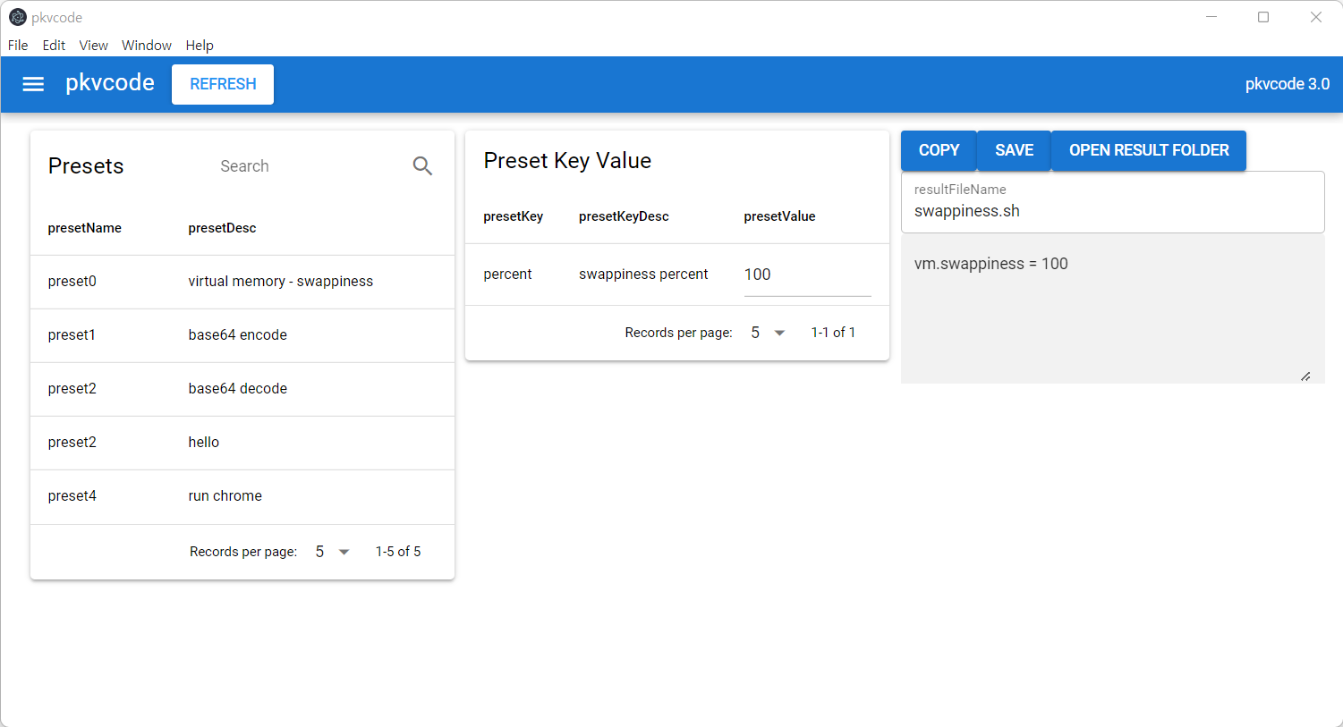
Task: Click the presetValue field showing 100
Action: point(807,275)
